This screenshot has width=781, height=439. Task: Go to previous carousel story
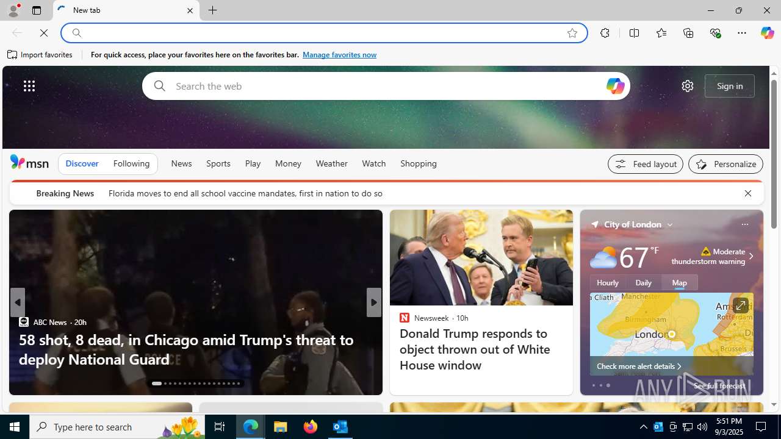click(17, 302)
